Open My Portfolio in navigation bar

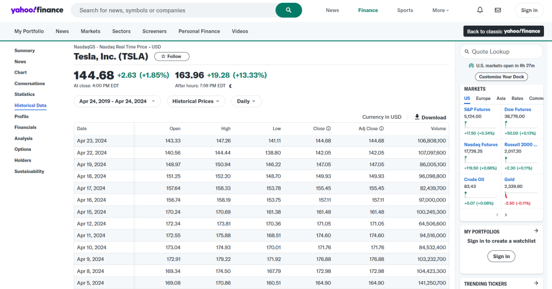coord(29,31)
